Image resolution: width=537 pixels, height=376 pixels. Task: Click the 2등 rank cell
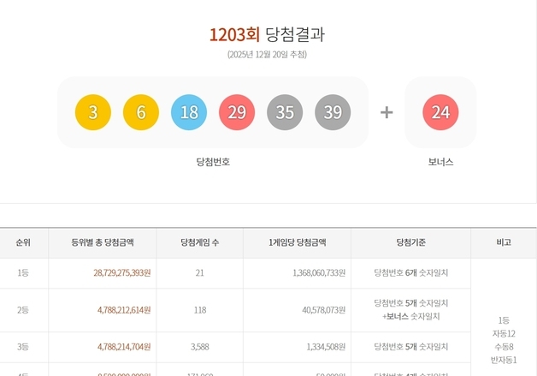(23, 310)
